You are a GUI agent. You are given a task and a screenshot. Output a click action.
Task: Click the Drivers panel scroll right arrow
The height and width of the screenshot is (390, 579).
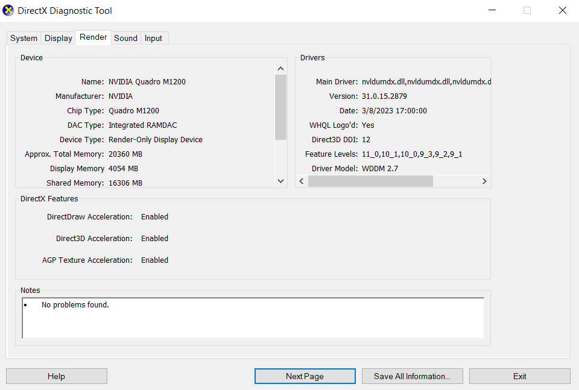coord(484,181)
